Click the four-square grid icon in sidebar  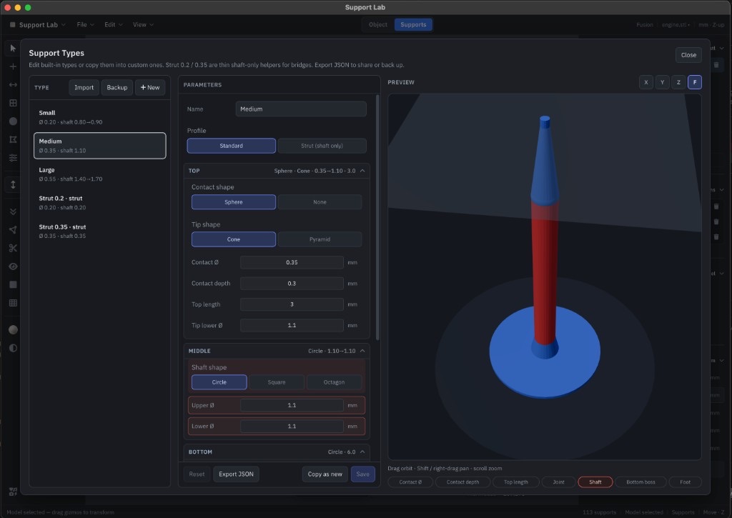click(x=13, y=103)
